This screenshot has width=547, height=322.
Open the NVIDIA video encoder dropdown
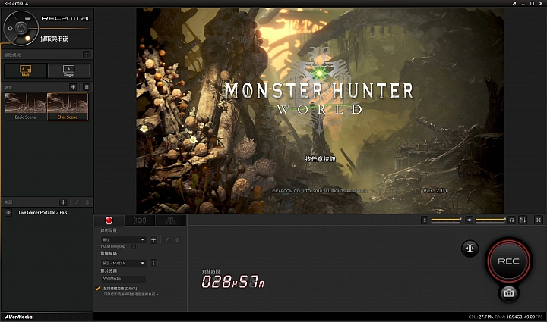(123, 263)
